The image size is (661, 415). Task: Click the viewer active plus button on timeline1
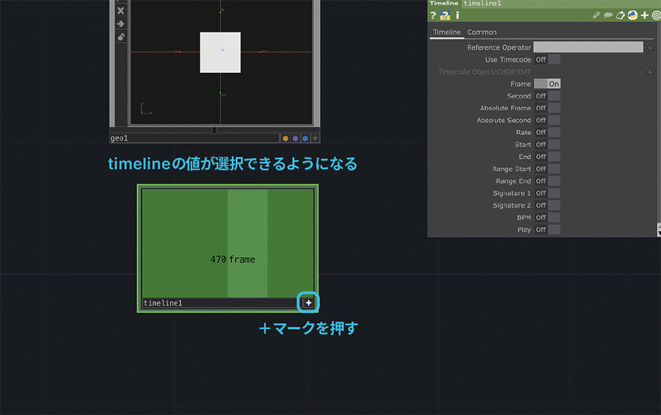[308, 303]
